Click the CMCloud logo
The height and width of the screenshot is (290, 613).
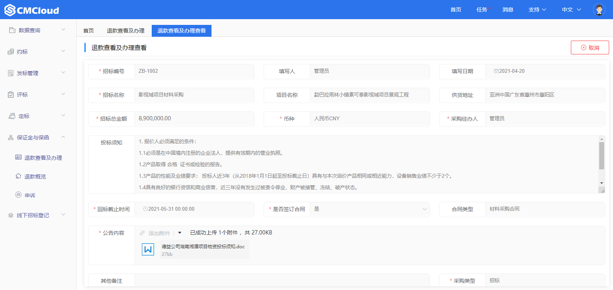(x=32, y=10)
